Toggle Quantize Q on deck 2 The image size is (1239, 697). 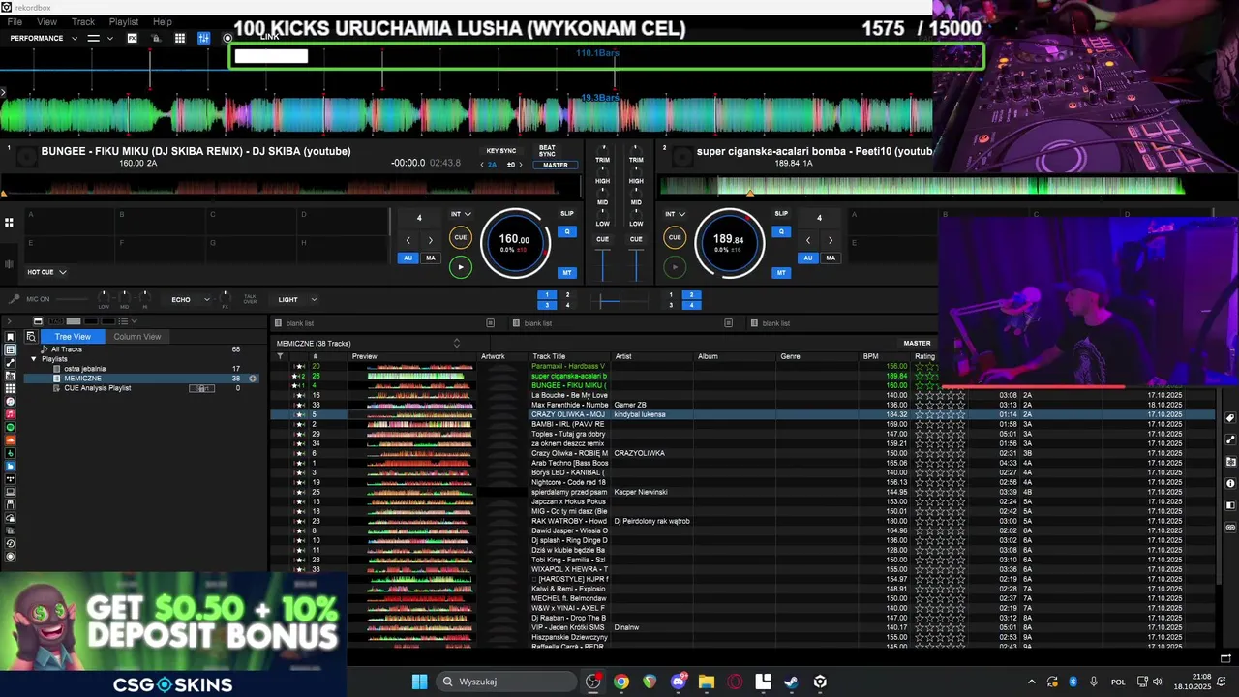click(781, 231)
